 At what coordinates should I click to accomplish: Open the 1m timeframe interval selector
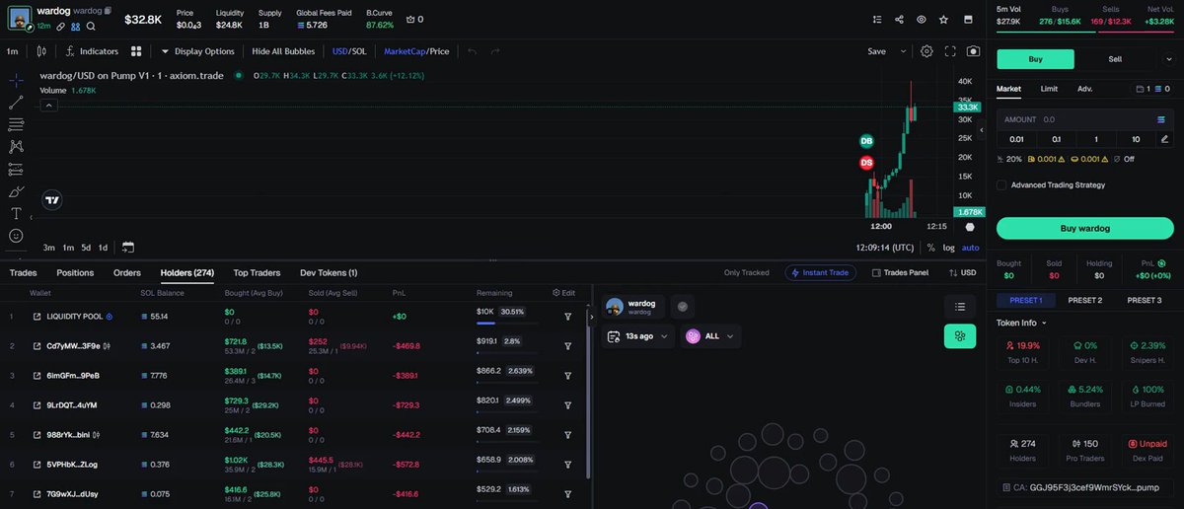point(13,51)
